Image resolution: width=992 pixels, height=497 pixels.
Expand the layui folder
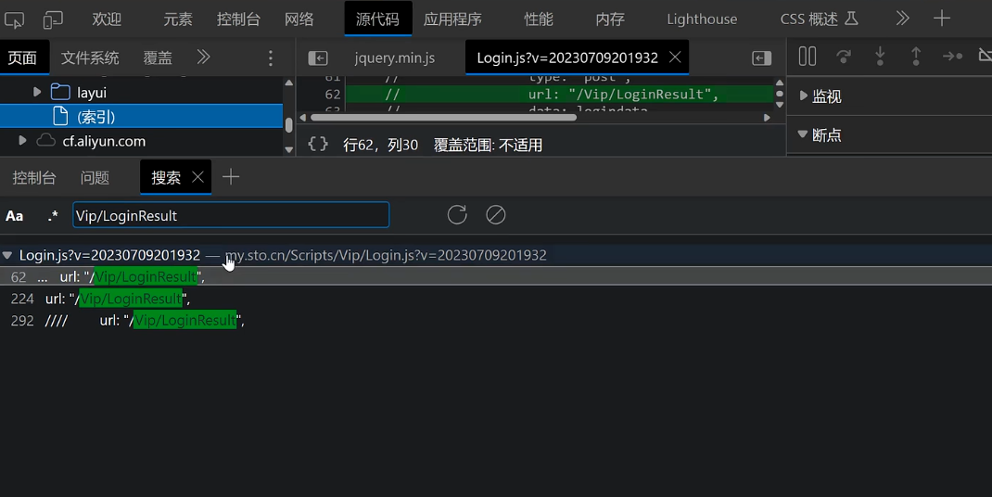tap(38, 93)
